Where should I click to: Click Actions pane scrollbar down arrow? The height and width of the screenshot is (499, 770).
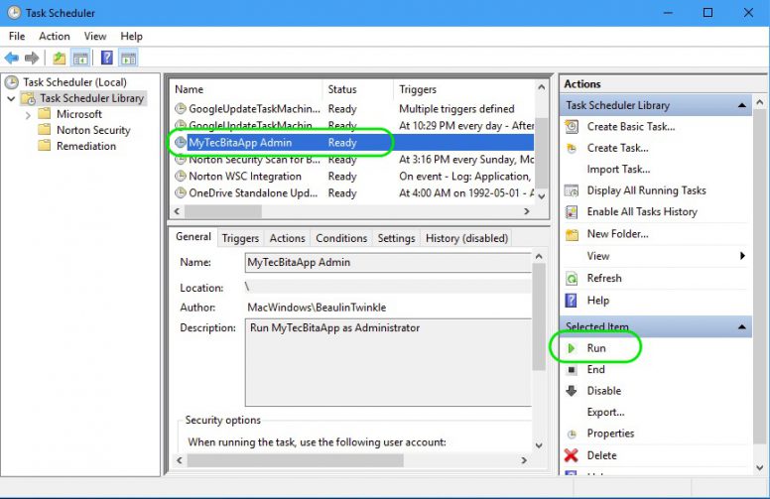click(x=760, y=467)
